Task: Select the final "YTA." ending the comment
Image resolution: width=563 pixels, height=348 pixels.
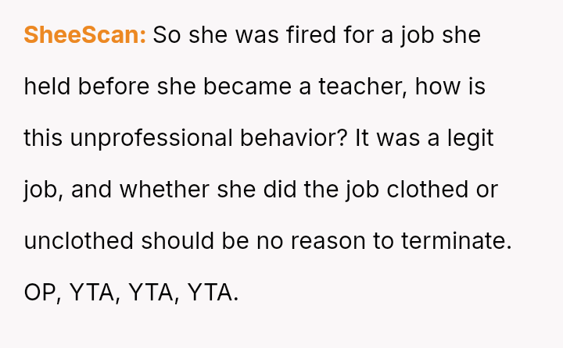Action: 213,293
